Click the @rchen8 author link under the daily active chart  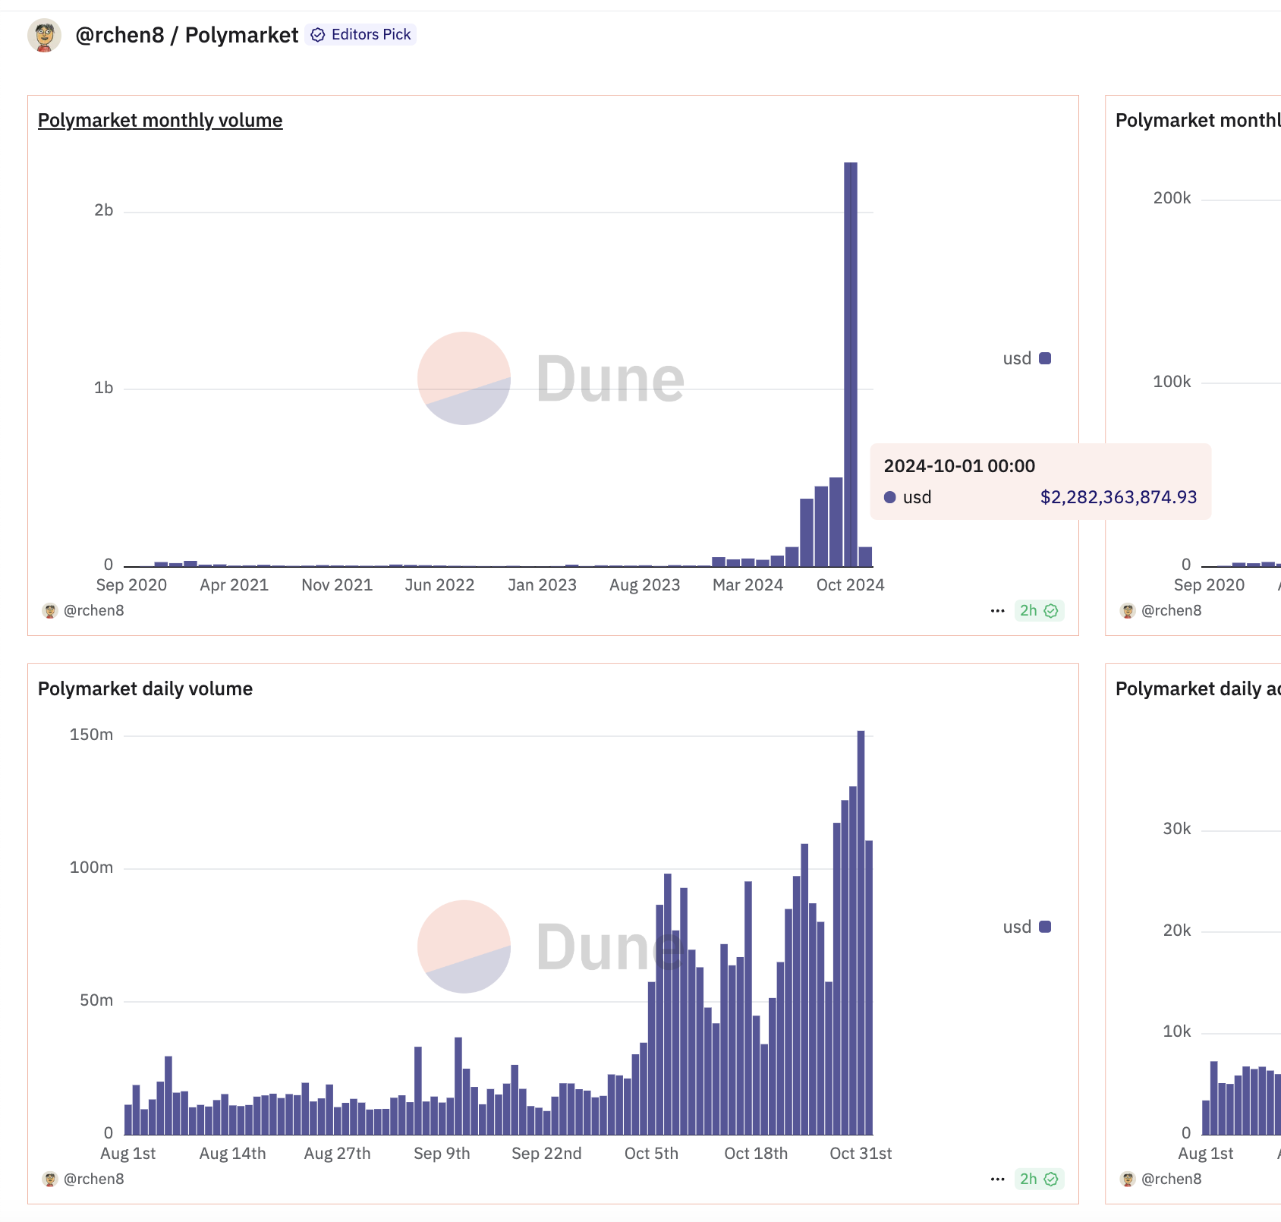1172,1179
